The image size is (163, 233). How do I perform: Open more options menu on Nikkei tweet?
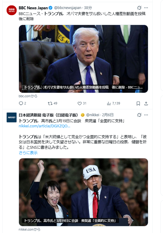(x=146, y=115)
